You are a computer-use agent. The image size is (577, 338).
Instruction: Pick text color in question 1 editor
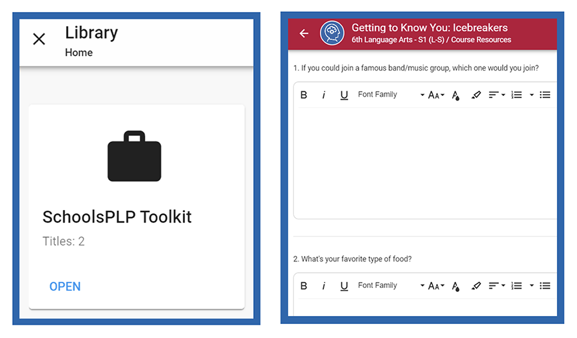[455, 95]
